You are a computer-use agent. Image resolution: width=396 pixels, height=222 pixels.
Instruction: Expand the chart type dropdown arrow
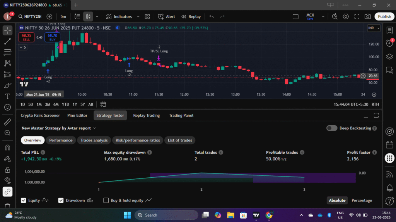pos(97,17)
